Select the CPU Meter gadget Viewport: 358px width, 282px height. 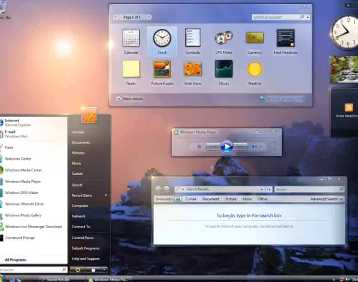tap(224, 38)
